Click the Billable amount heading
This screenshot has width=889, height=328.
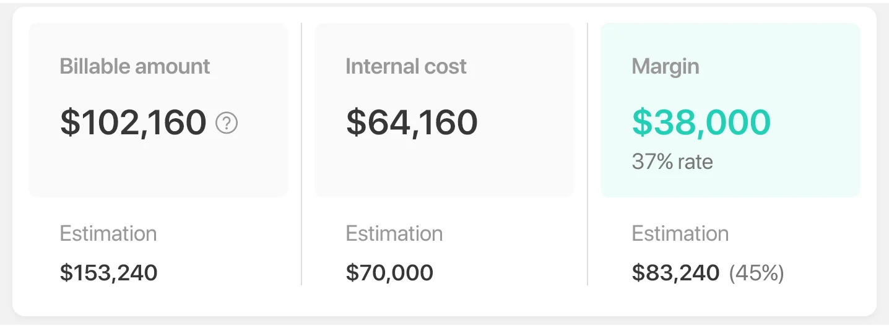[x=135, y=66]
